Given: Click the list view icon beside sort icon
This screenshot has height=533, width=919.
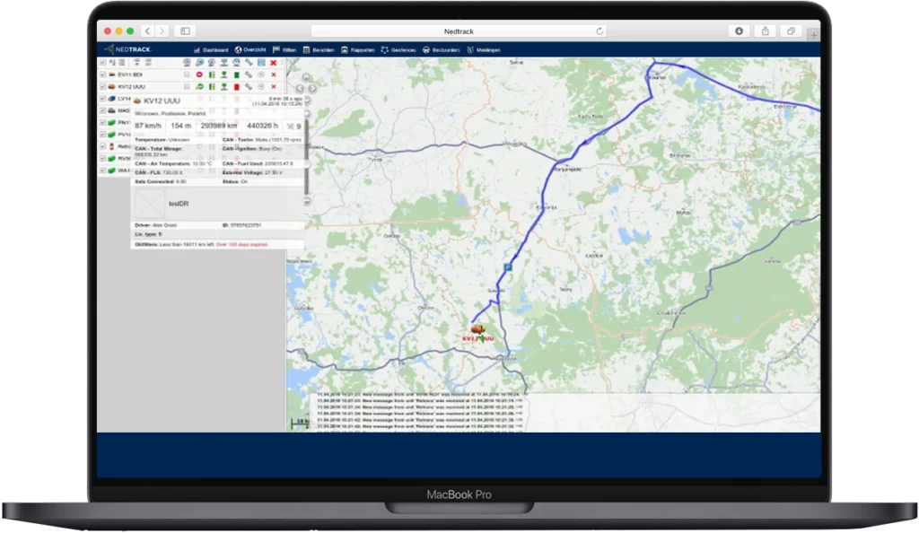Looking at the screenshot, I should 122,62.
